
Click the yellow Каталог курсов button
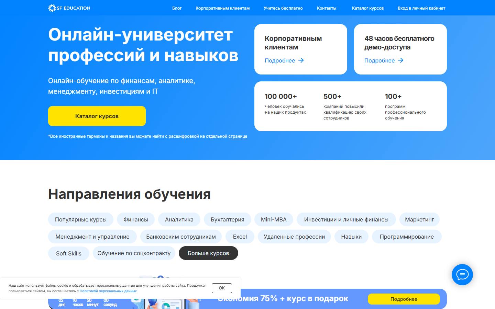tap(97, 116)
